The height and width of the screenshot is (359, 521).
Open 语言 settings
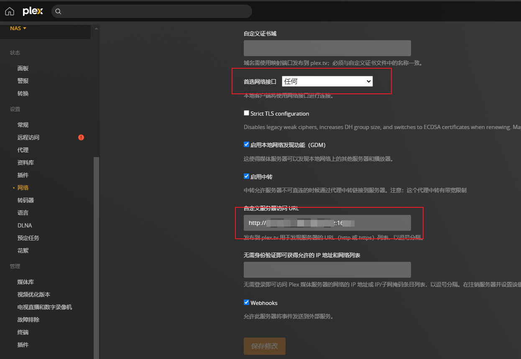click(x=23, y=213)
